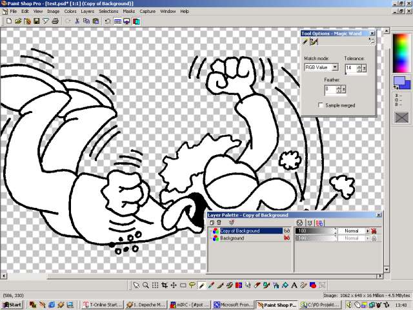Viewport: 413px width, 310px height.
Task: Open the Match mode dropdown
Action: tap(335, 67)
